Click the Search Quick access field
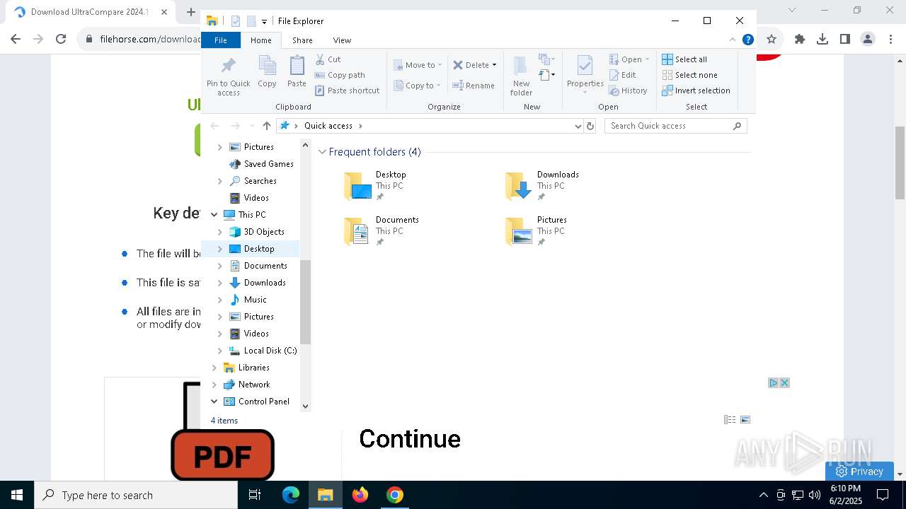The image size is (906, 509). [x=675, y=126]
